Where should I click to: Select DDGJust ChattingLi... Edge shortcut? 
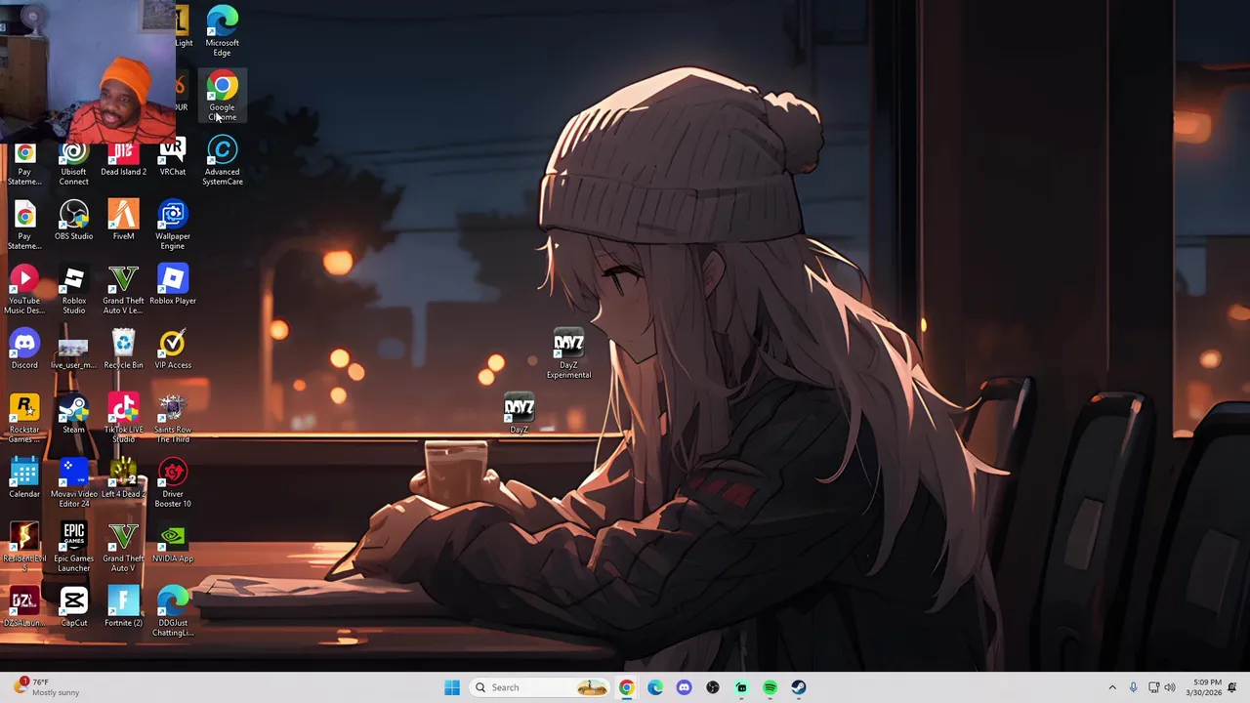[x=173, y=612]
